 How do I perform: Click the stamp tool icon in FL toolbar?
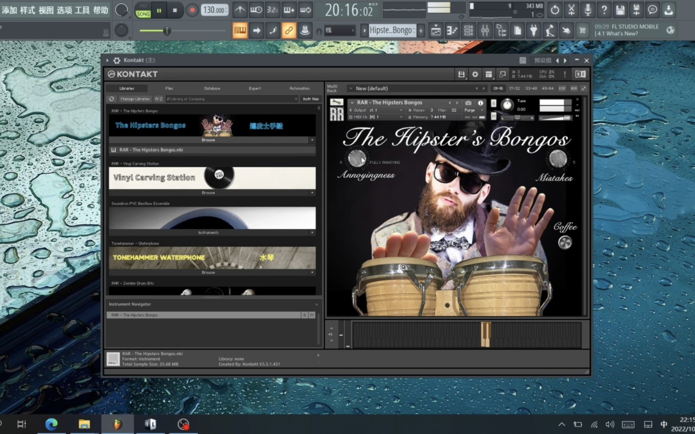click(x=305, y=31)
